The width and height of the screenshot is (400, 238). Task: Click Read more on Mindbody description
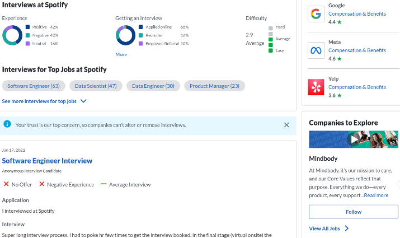click(x=376, y=195)
